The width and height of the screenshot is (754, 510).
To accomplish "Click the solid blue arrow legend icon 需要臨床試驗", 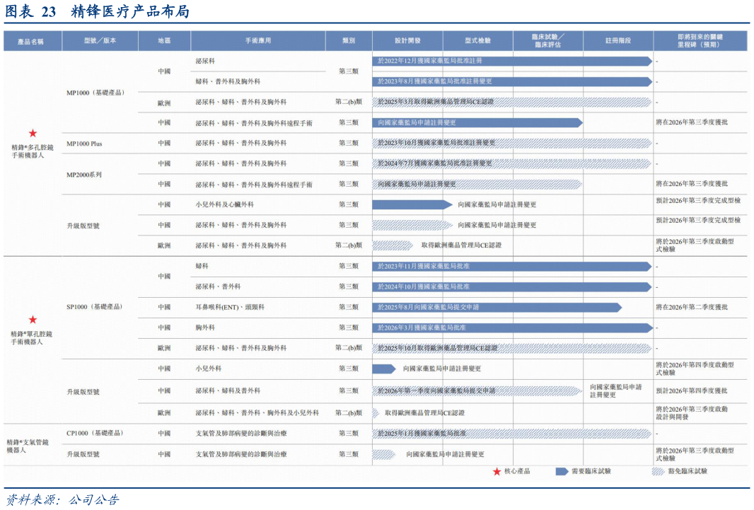I will 562,472.
